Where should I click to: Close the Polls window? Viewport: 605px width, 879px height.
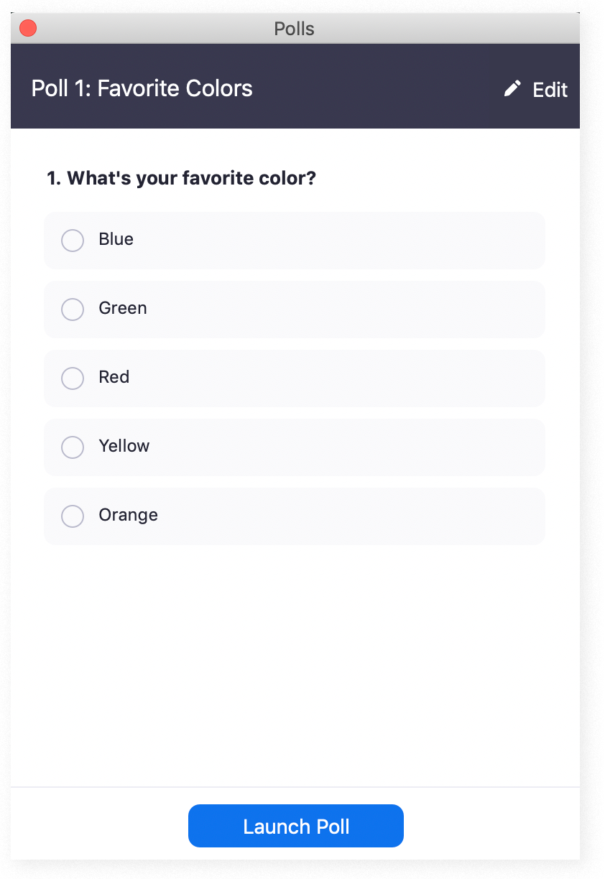tap(27, 27)
